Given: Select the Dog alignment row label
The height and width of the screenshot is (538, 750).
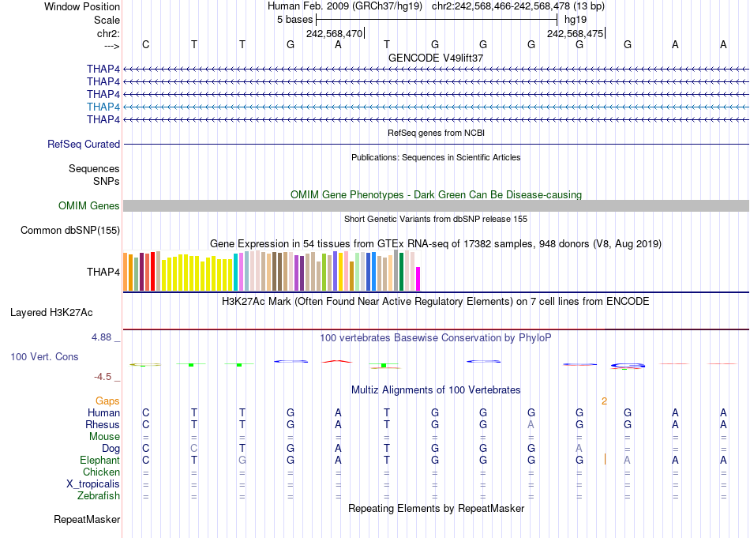Looking at the screenshot, I should tap(111, 449).
